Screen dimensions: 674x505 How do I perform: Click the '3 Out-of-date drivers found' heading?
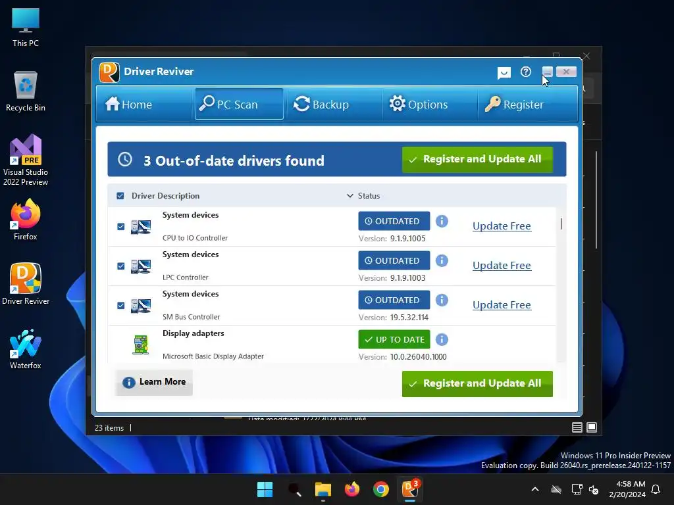(234, 160)
